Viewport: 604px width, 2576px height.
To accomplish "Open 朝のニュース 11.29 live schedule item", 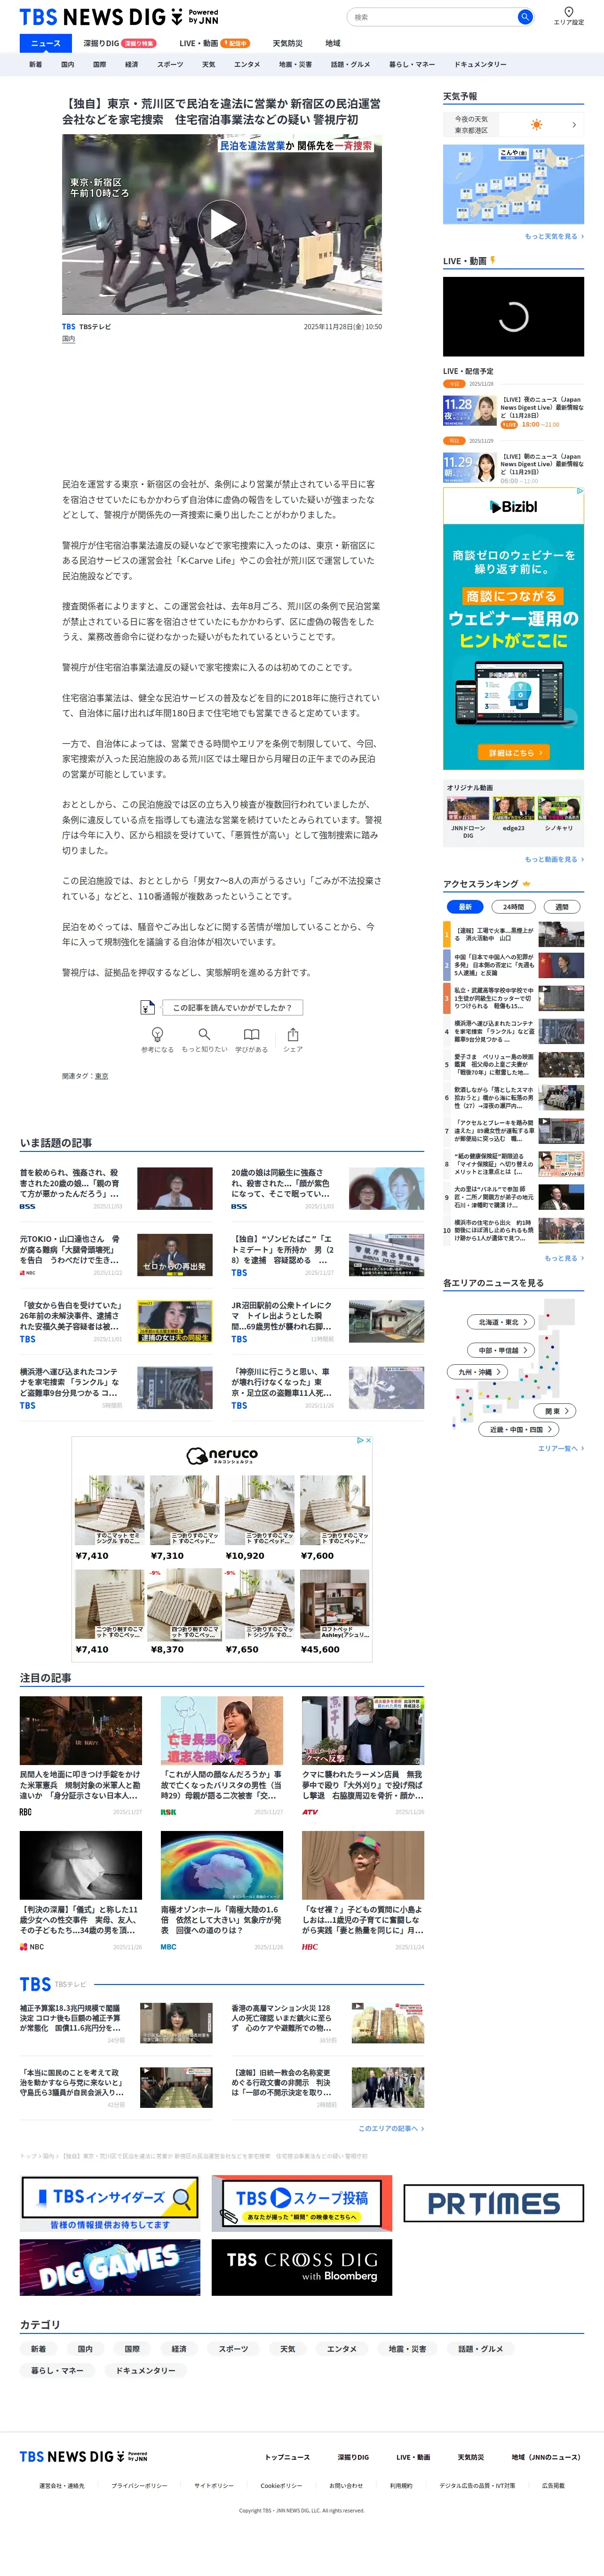I will 513,467.
